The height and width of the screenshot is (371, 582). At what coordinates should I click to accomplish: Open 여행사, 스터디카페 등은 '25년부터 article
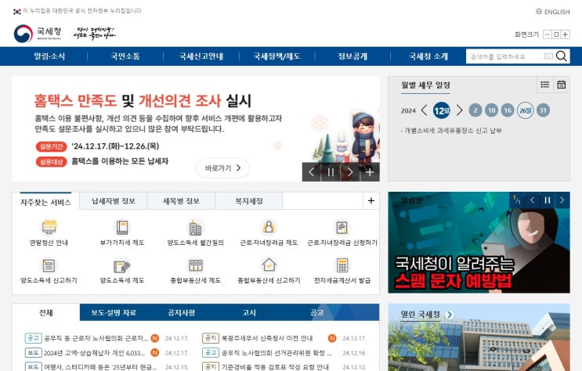tap(100, 367)
